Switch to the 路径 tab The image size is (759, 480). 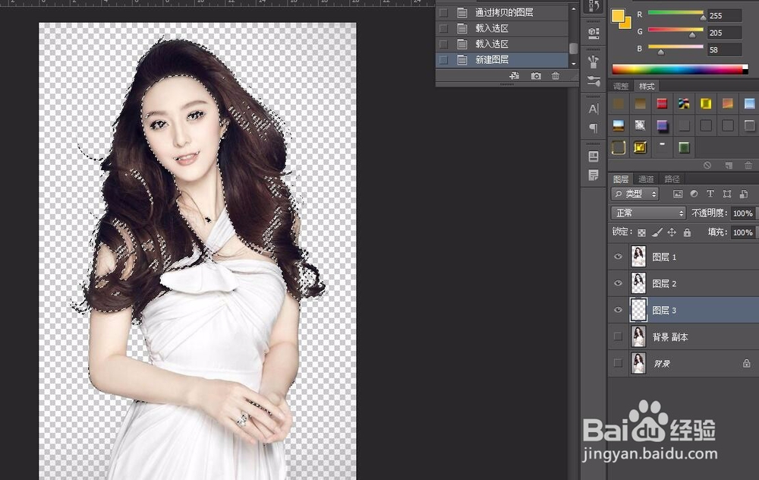[x=672, y=178]
